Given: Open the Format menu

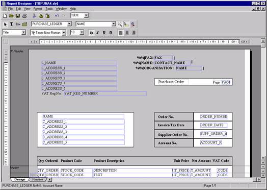Looking at the screenshot, I should pos(38,9).
